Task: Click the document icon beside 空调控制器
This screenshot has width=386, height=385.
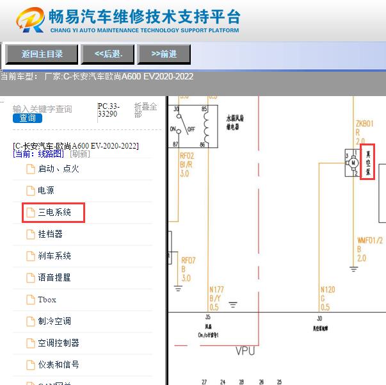Action: 31,343
